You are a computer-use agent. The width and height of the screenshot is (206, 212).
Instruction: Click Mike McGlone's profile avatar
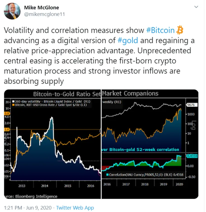[x=13, y=11]
